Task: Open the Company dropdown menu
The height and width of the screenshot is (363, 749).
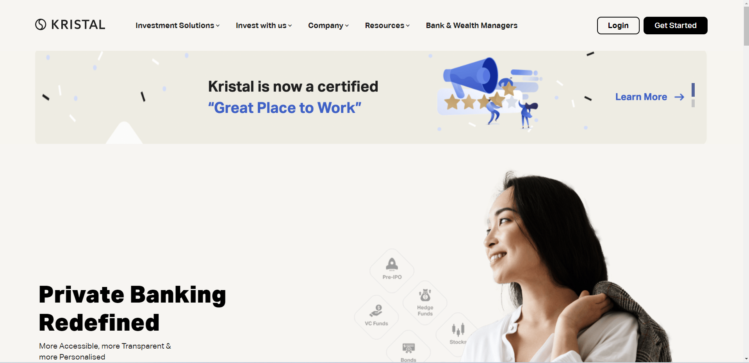Action: [328, 25]
